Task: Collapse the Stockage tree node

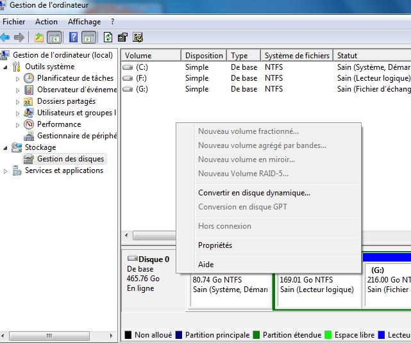Action: (6, 148)
